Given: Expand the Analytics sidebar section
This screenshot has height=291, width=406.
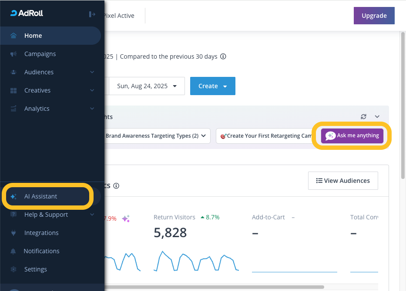Looking at the screenshot, I should point(92,109).
